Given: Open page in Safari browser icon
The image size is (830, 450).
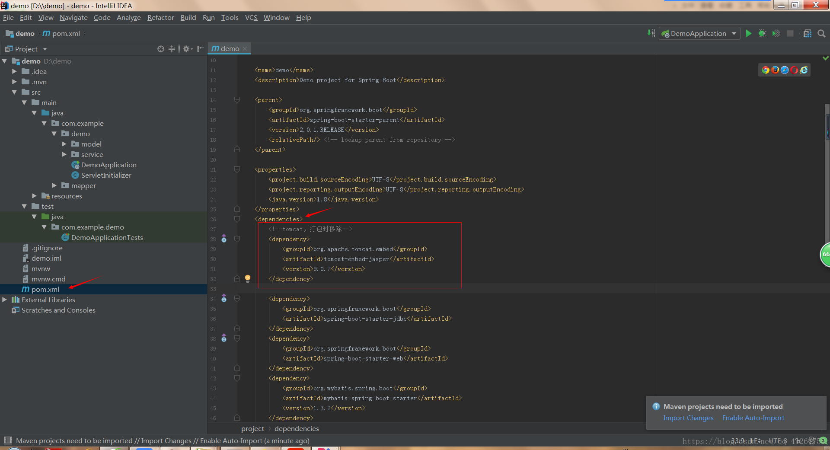Looking at the screenshot, I should pyautogui.click(x=785, y=70).
